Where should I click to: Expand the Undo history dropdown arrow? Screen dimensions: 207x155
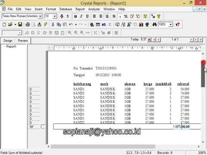click(x=76, y=25)
